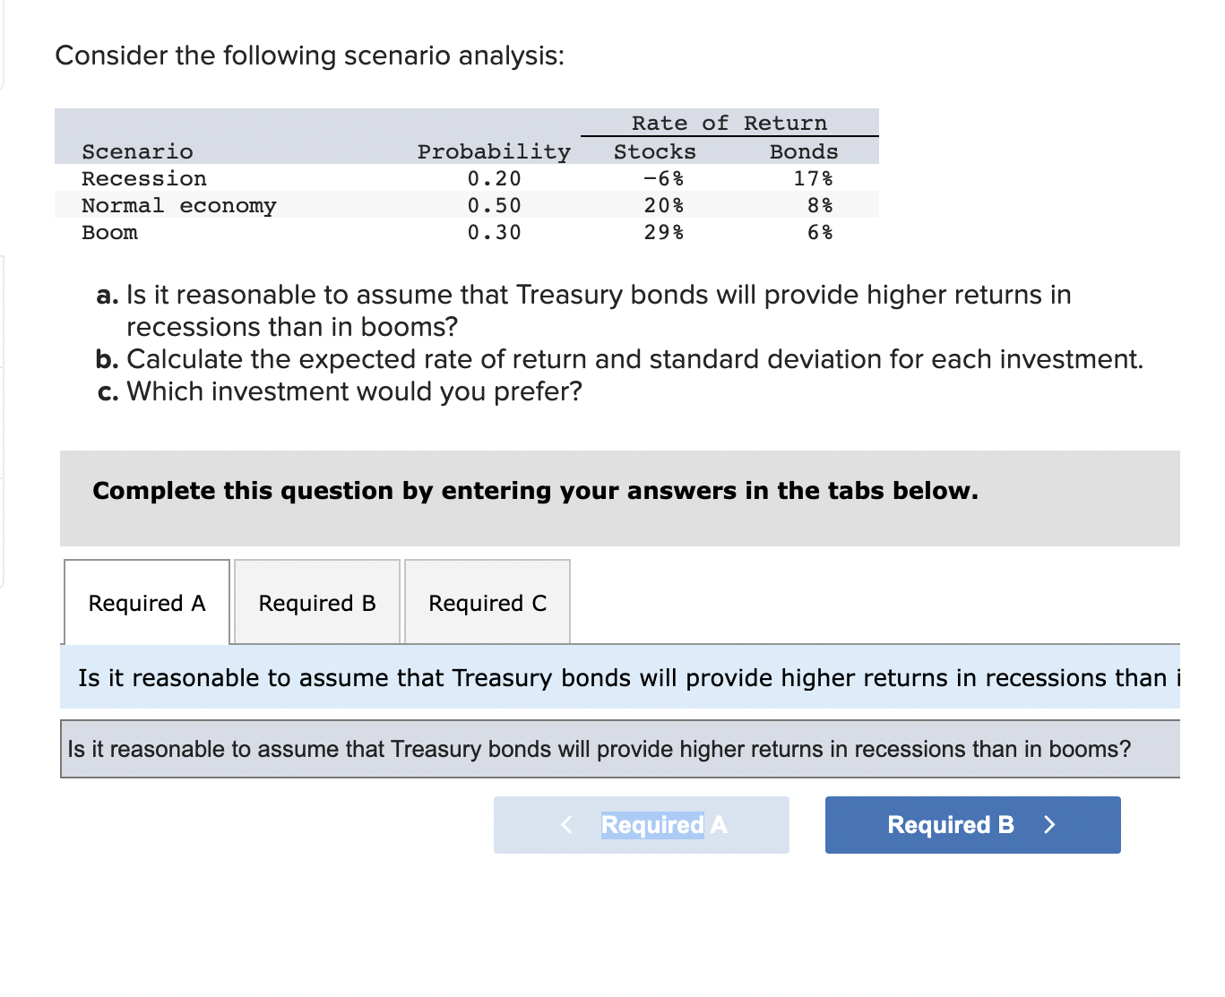The height and width of the screenshot is (997, 1225).
Task: Select the Boom stocks return of 29%
Action: point(663,232)
